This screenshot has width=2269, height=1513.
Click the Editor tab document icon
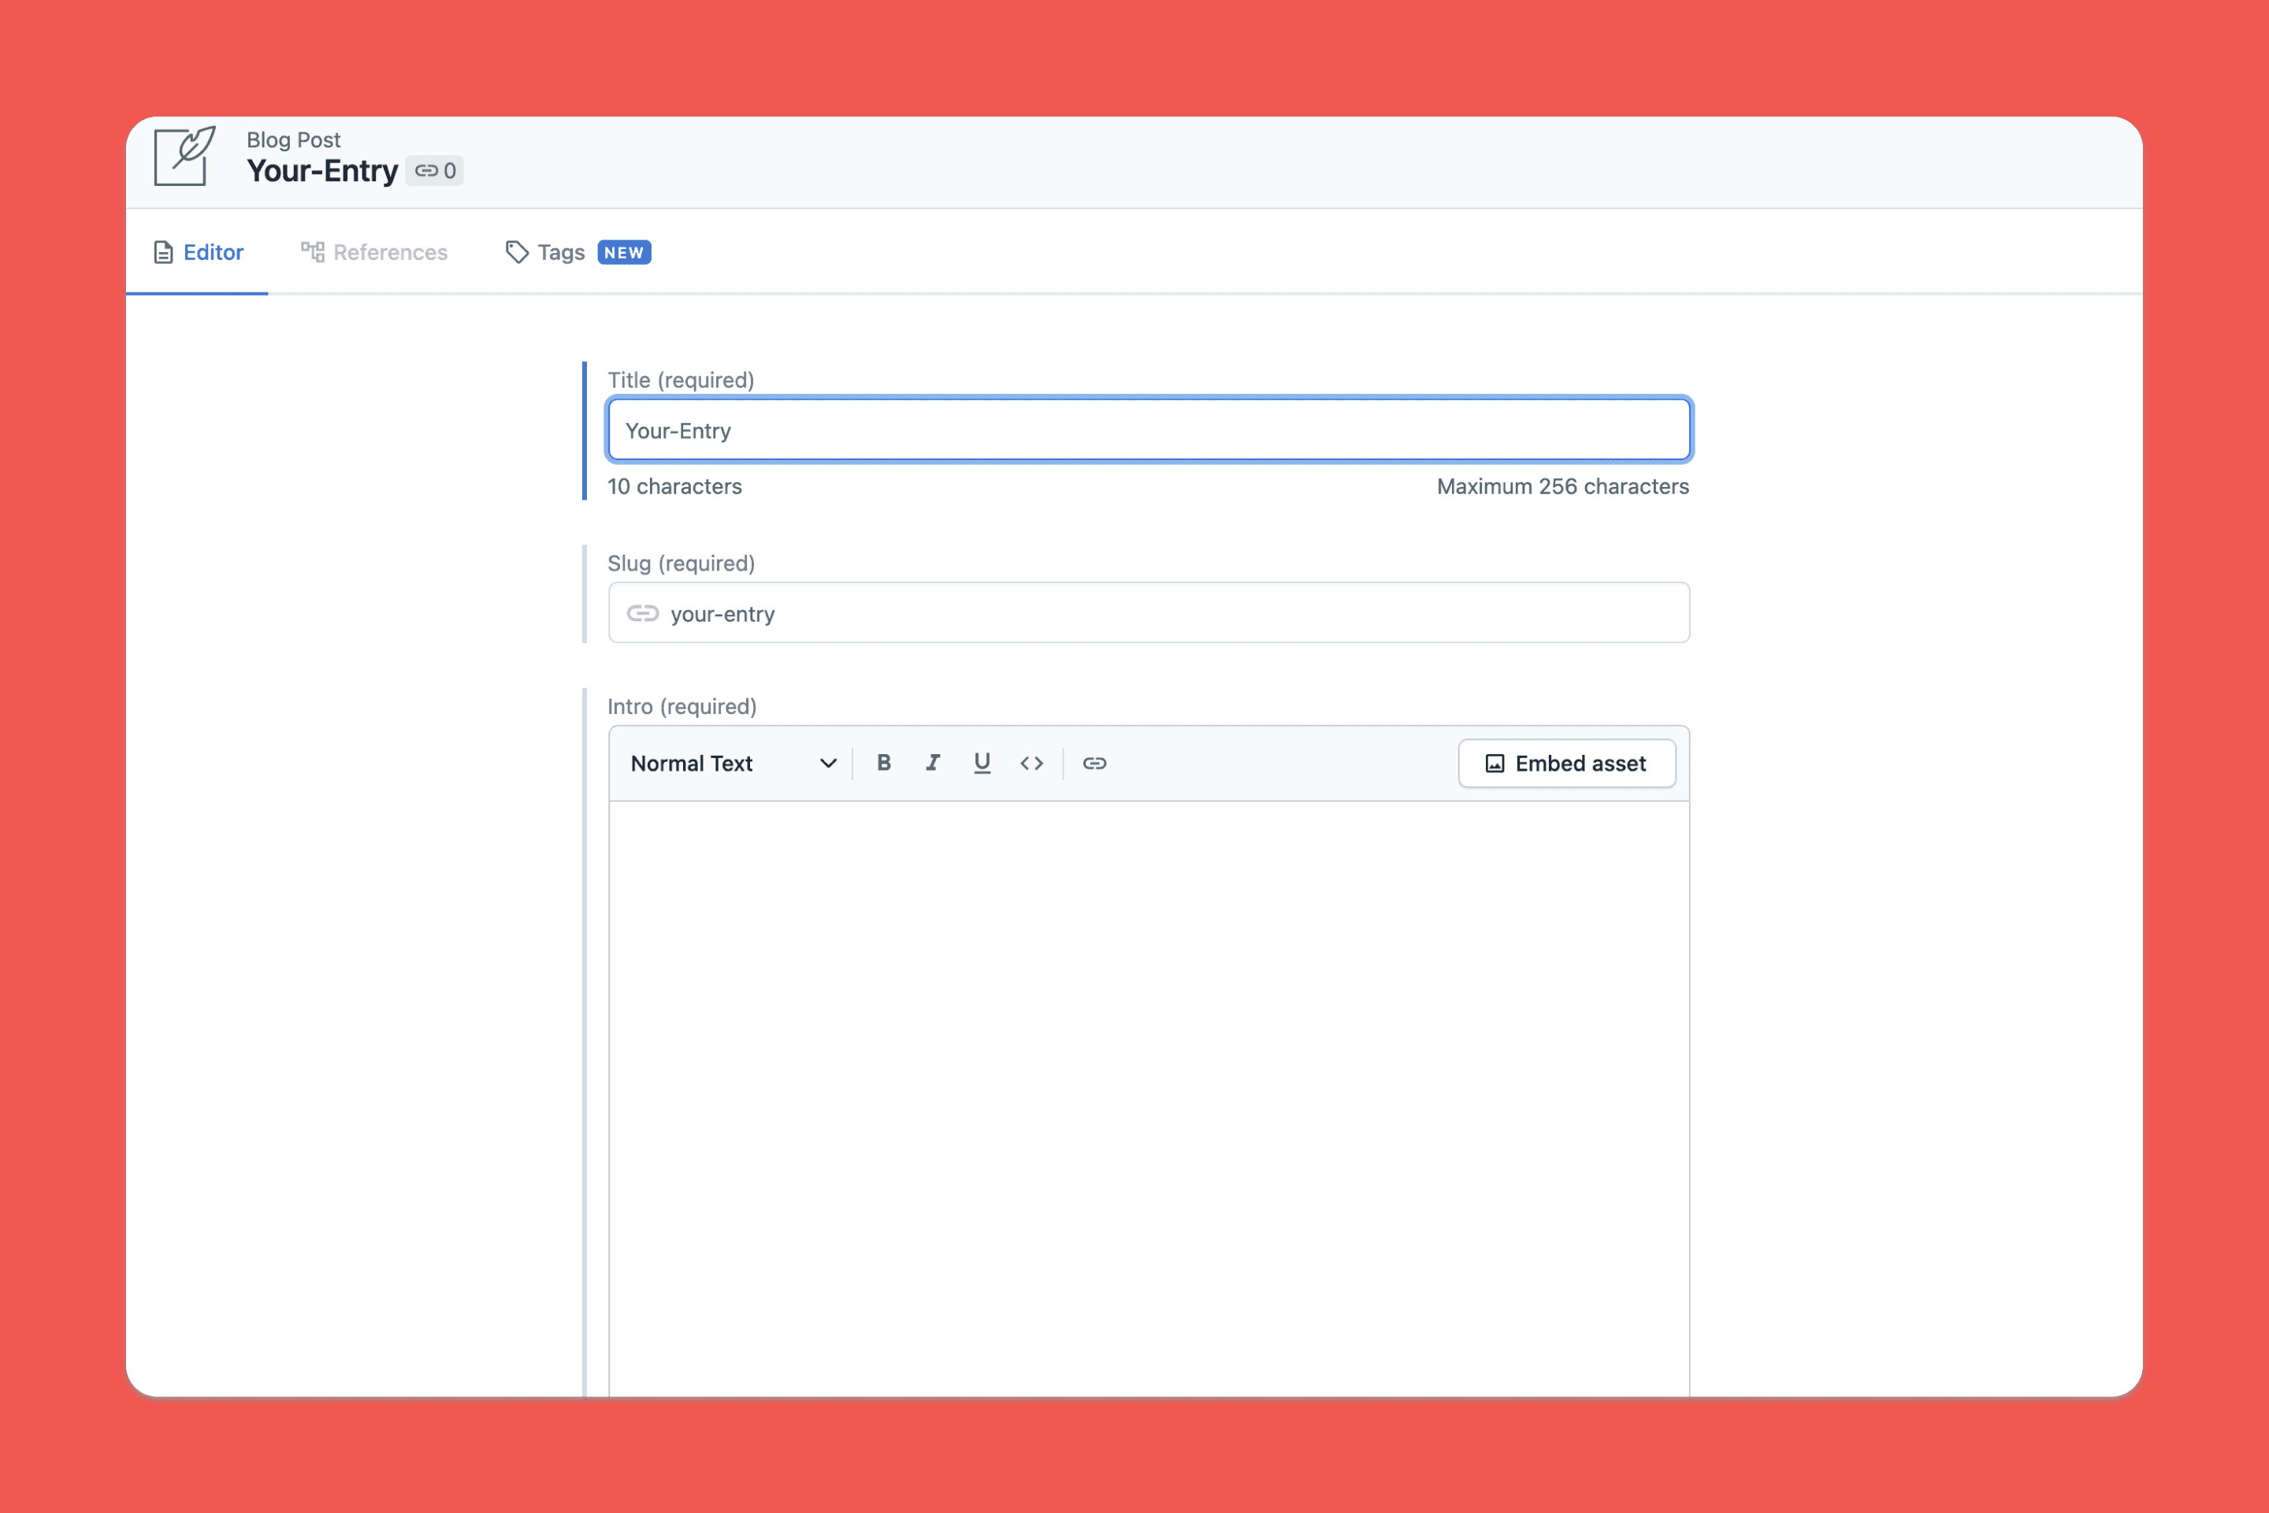(163, 253)
